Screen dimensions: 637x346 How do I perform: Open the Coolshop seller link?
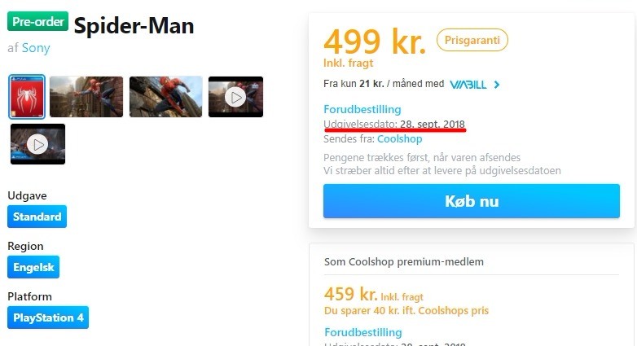coord(400,139)
